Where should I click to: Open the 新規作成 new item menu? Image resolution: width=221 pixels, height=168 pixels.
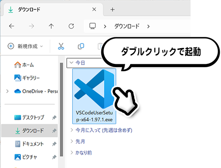tap(25, 46)
